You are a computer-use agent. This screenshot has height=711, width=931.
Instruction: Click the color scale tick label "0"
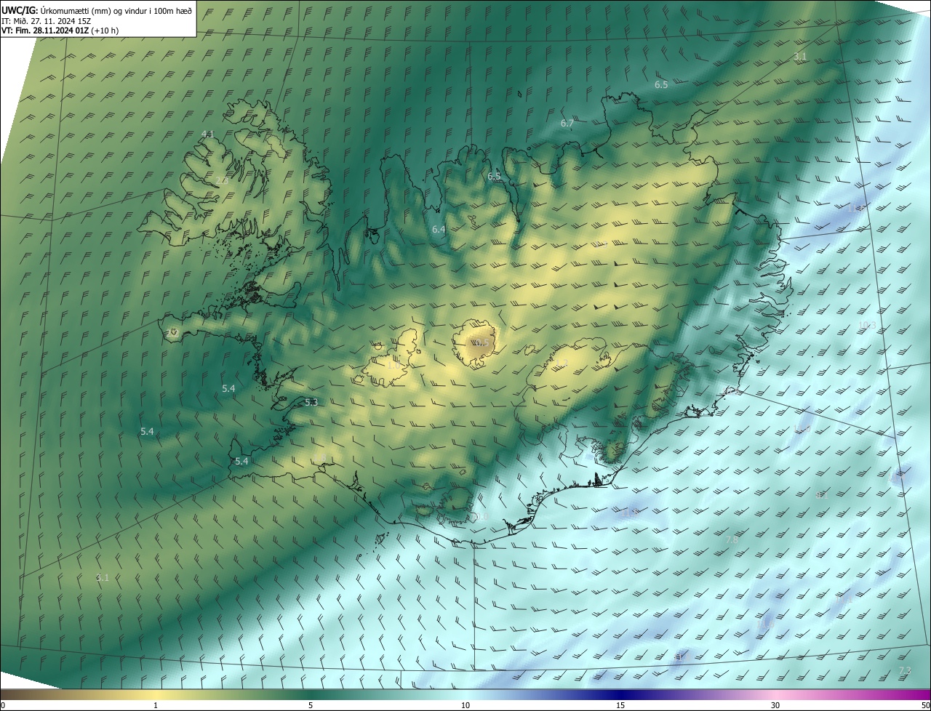coord(3,705)
